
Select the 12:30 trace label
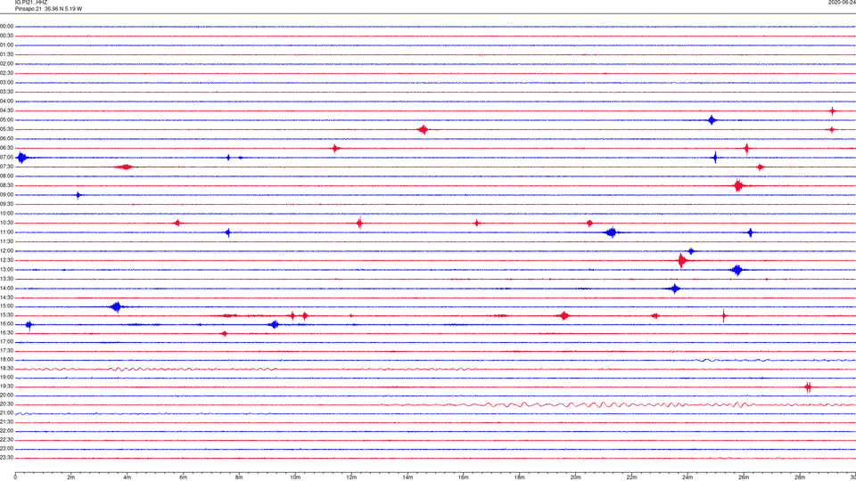point(6,260)
